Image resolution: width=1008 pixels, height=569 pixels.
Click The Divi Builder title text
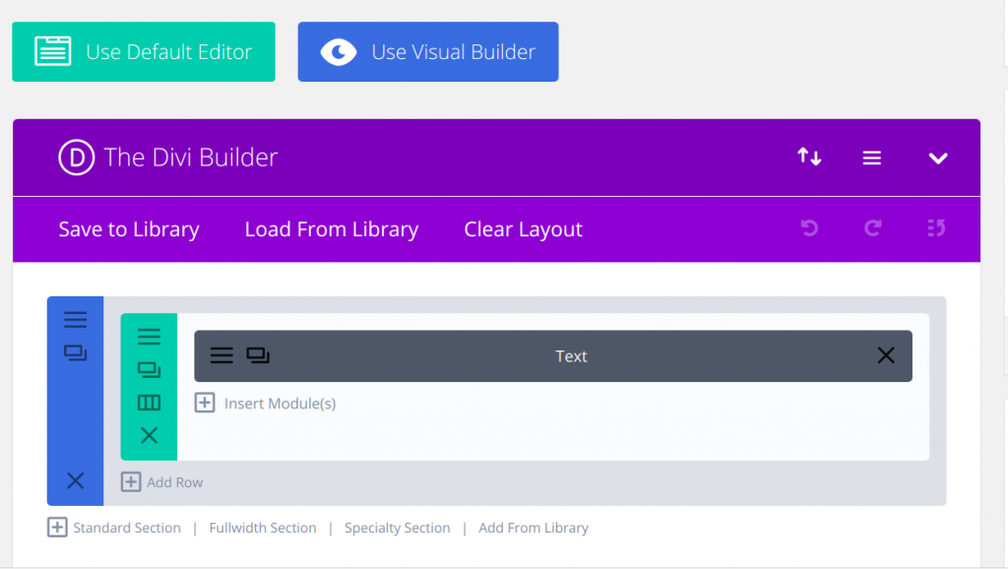pos(190,158)
